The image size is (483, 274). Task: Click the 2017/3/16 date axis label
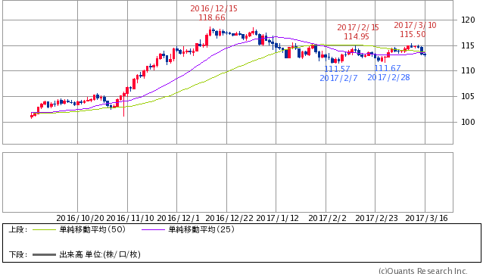pos(427,218)
